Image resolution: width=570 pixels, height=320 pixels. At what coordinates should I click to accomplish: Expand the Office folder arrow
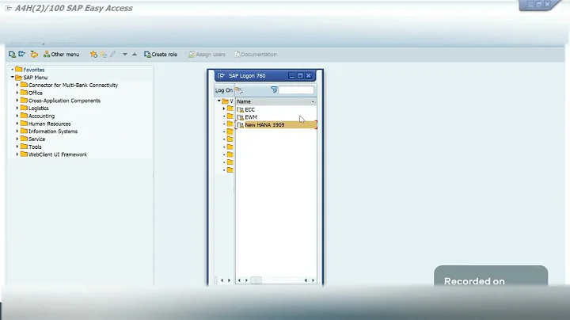(17, 93)
